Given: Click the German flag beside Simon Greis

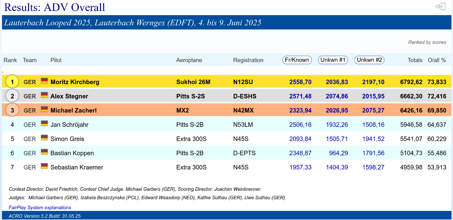Looking at the screenshot, I should click(44, 137).
